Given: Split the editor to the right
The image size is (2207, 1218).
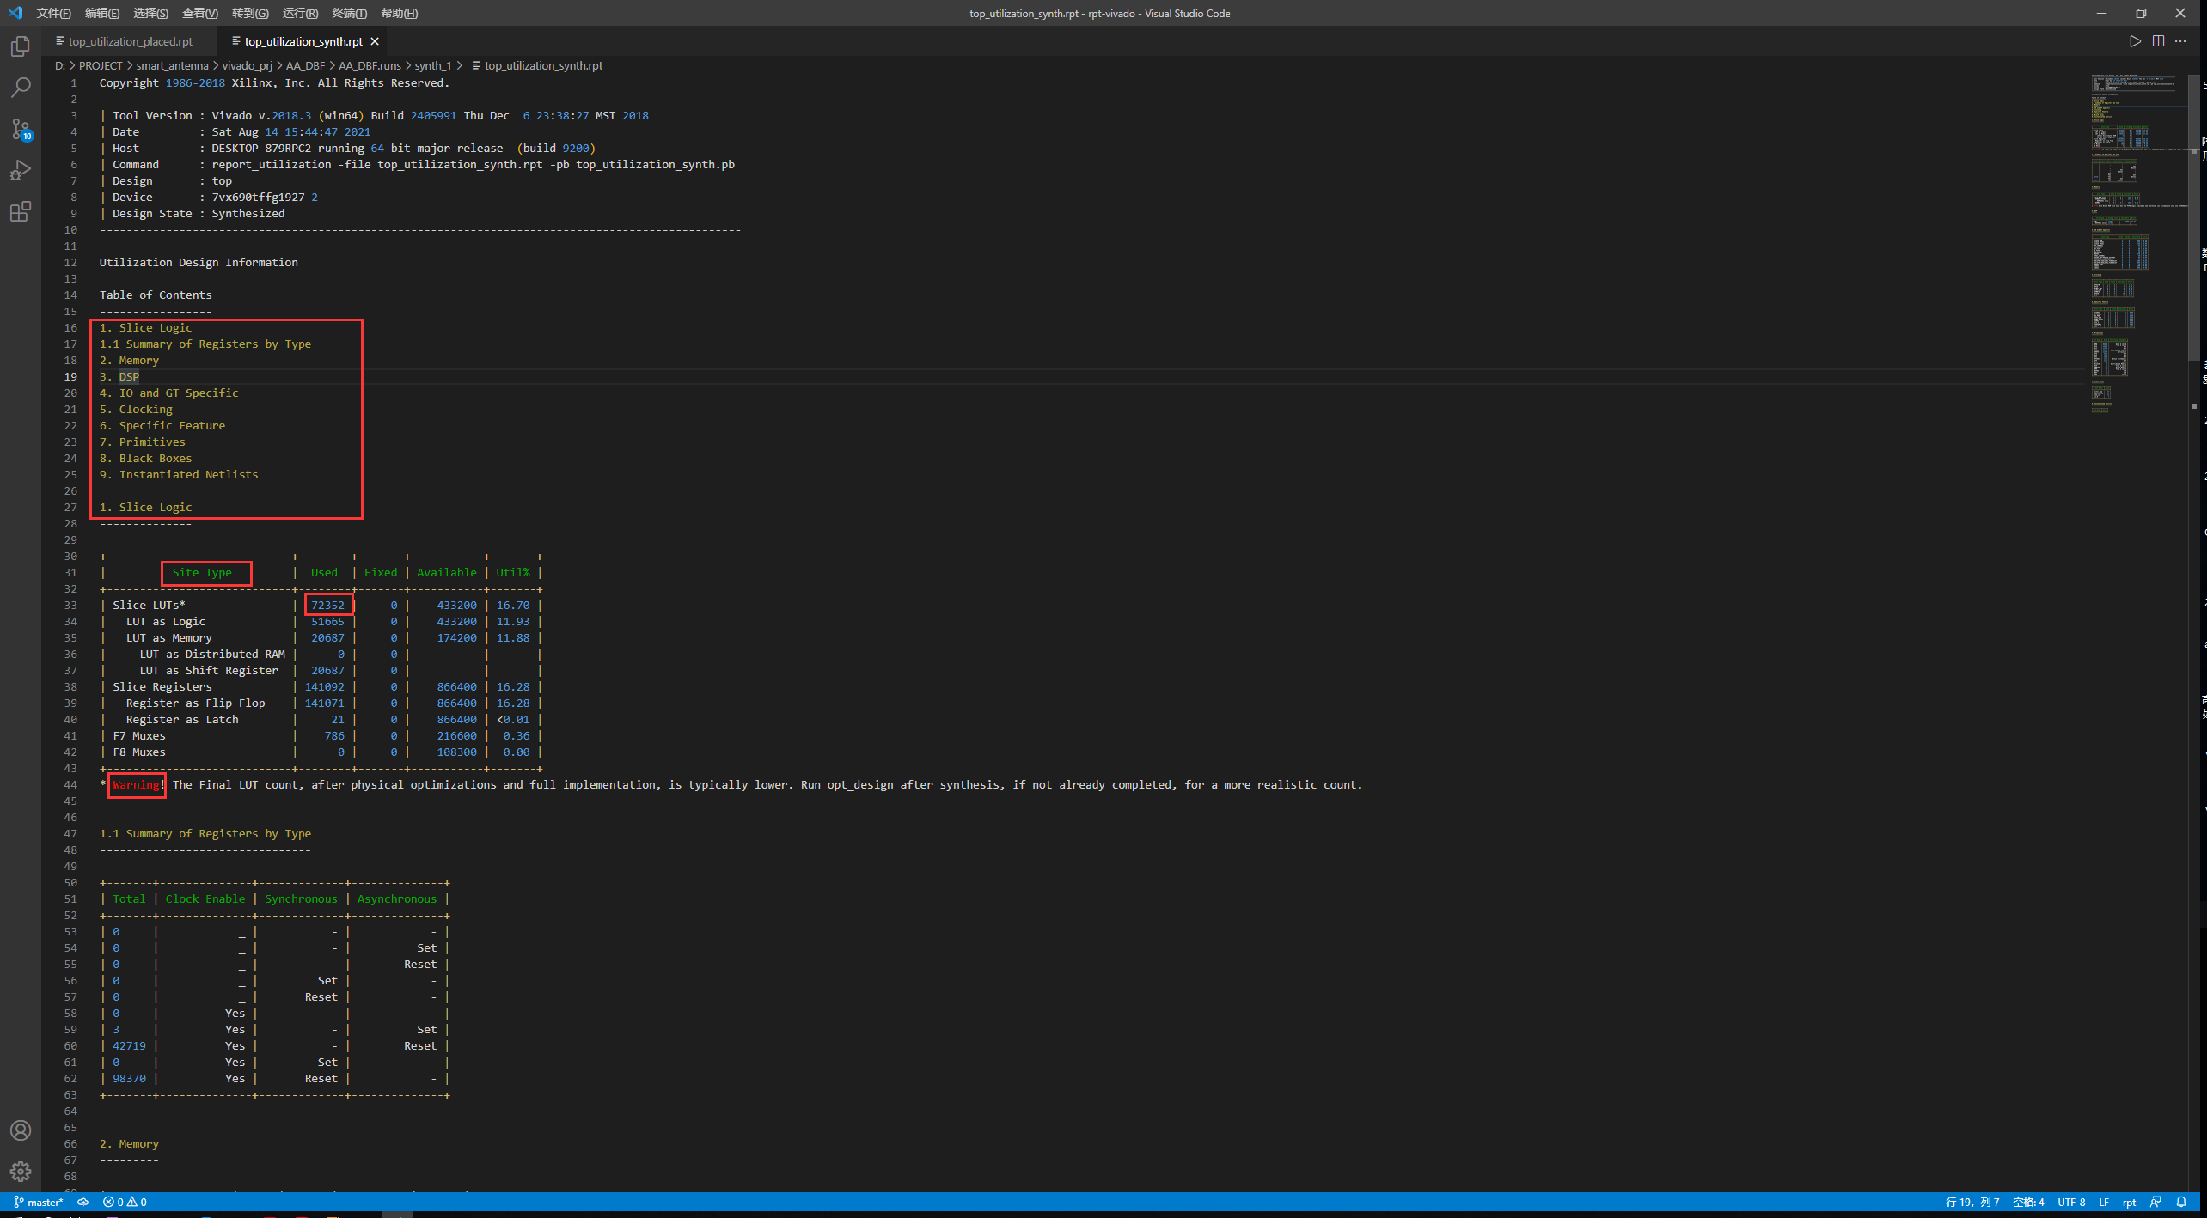Looking at the screenshot, I should tap(2158, 41).
